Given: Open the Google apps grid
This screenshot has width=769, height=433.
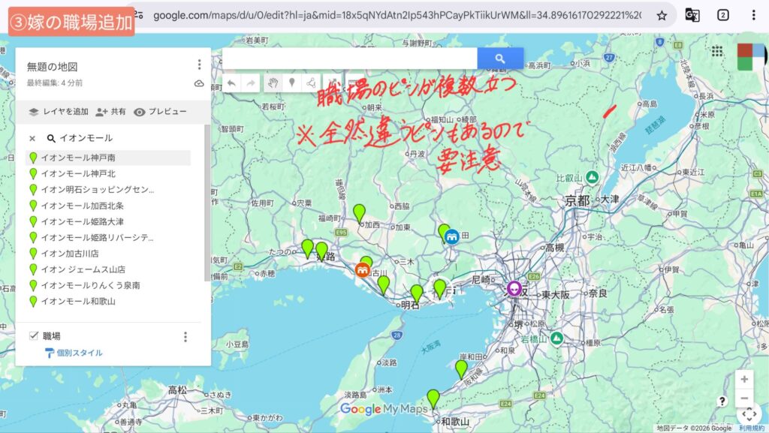Looking at the screenshot, I should pyautogui.click(x=716, y=51).
